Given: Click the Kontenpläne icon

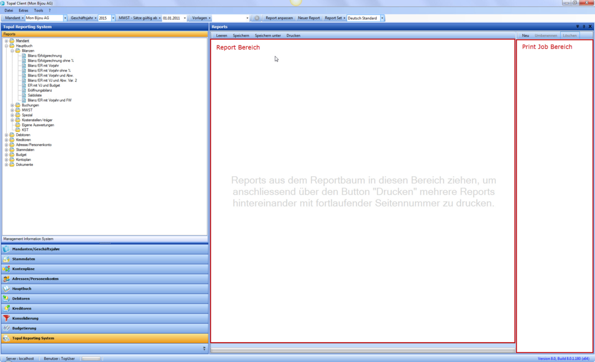Looking at the screenshot, I should [x=6, y=269].
